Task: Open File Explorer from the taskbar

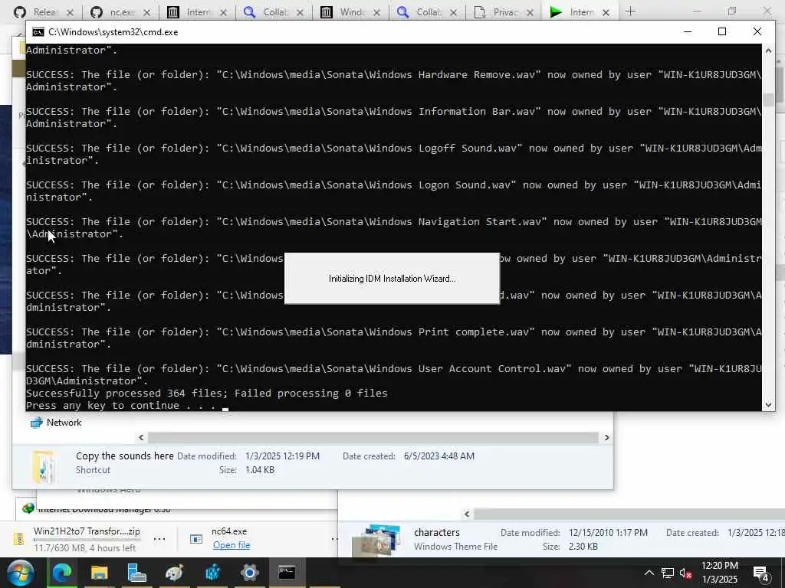Action: (x=99, y=573)
